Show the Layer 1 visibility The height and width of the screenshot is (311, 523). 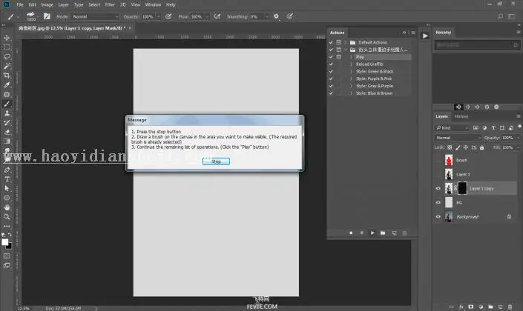pos(438,175)
